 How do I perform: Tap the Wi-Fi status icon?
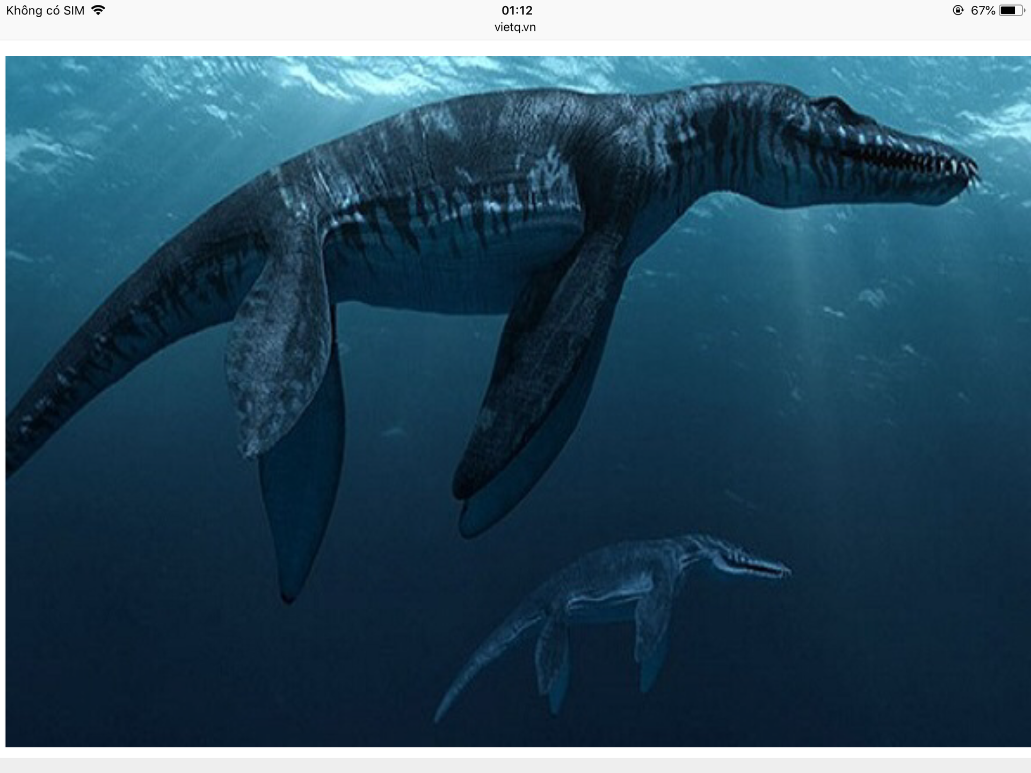[x=98, y=10]
